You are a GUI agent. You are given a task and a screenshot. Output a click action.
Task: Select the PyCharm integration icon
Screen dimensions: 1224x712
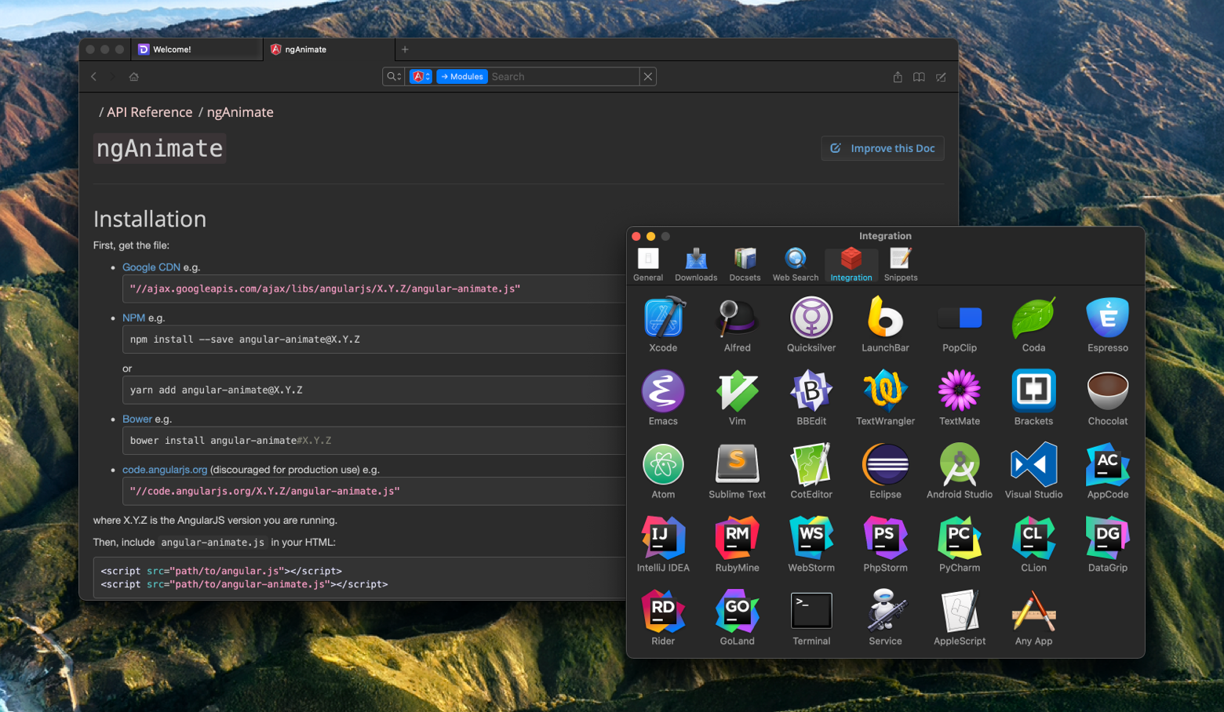pos(960,537)
